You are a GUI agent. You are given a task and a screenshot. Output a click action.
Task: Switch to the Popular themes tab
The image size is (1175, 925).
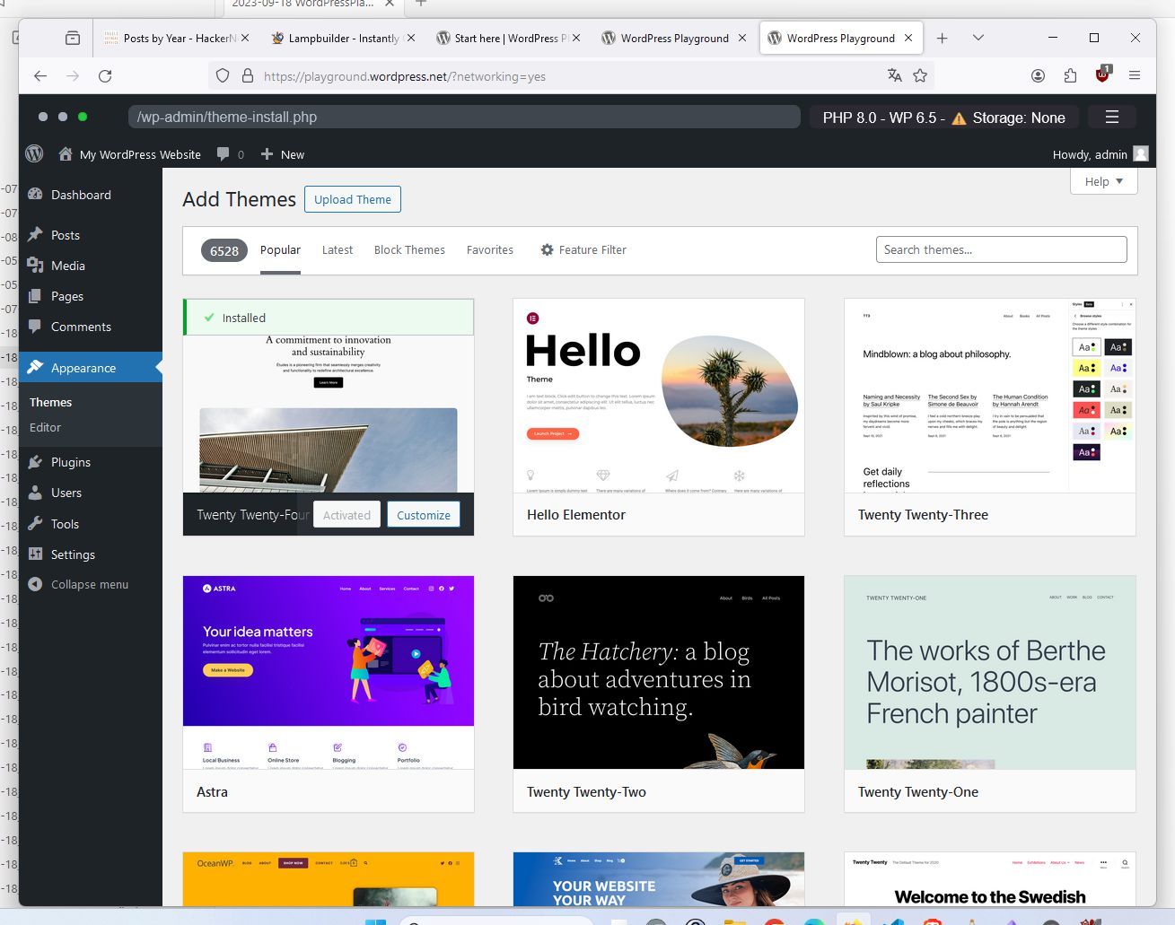(280, 250)
